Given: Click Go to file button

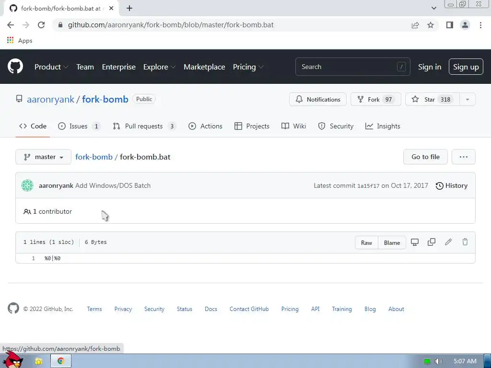Looking at the screenshot, I should point(425,157).
